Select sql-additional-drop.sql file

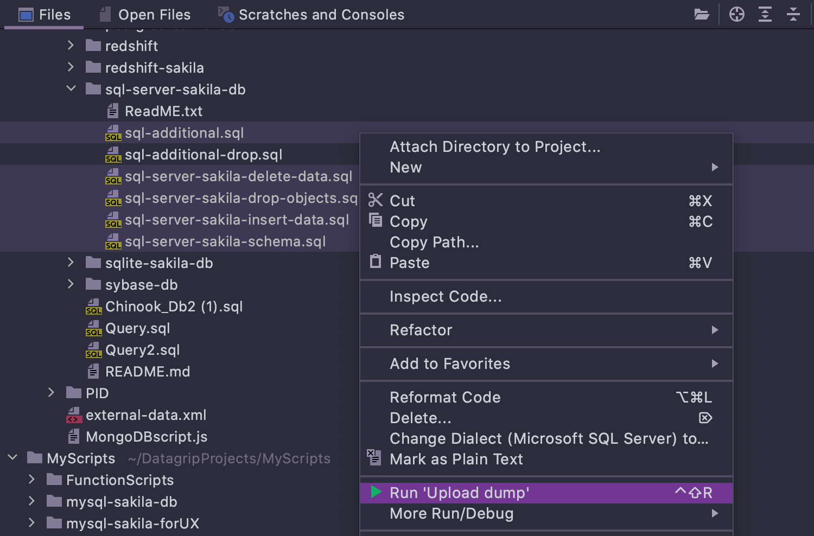tap(203, 155)
